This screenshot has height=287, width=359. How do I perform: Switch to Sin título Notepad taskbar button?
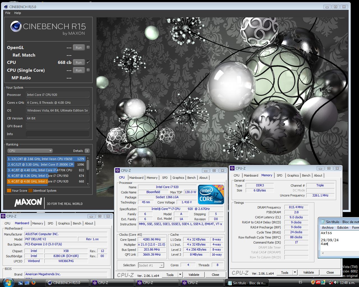[247, 283]
